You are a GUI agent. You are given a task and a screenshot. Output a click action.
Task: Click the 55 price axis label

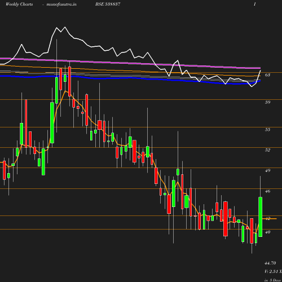[x=267, y=130]
